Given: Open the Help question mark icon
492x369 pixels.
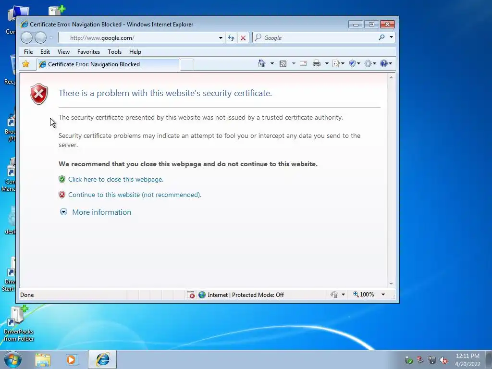Looking at the screenshot, I should coord(386,64).
